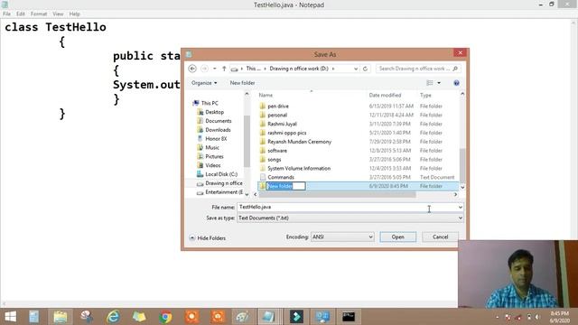The width and height of the screenshot is (578, 325).
Task: Open the File name dropdown arrow
Action: (460, 207)
